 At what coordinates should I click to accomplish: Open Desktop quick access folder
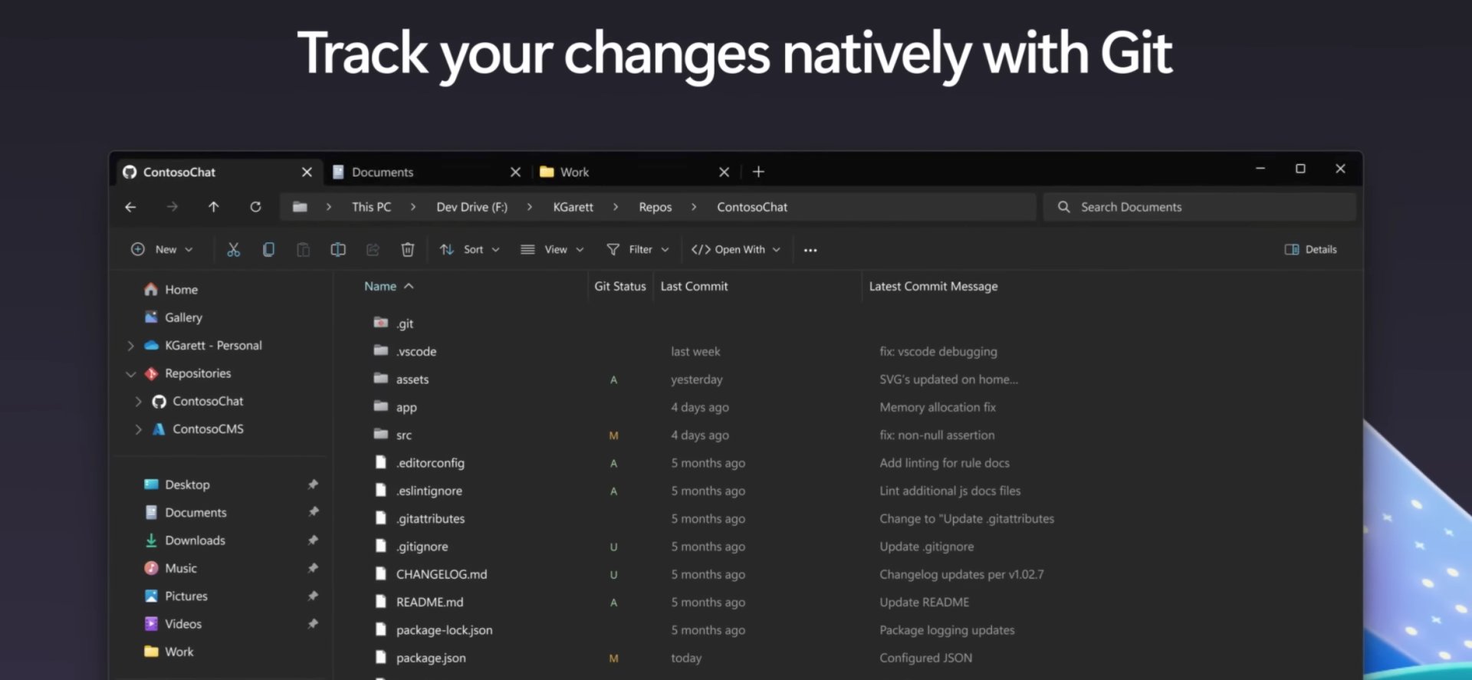pos(177,485)
